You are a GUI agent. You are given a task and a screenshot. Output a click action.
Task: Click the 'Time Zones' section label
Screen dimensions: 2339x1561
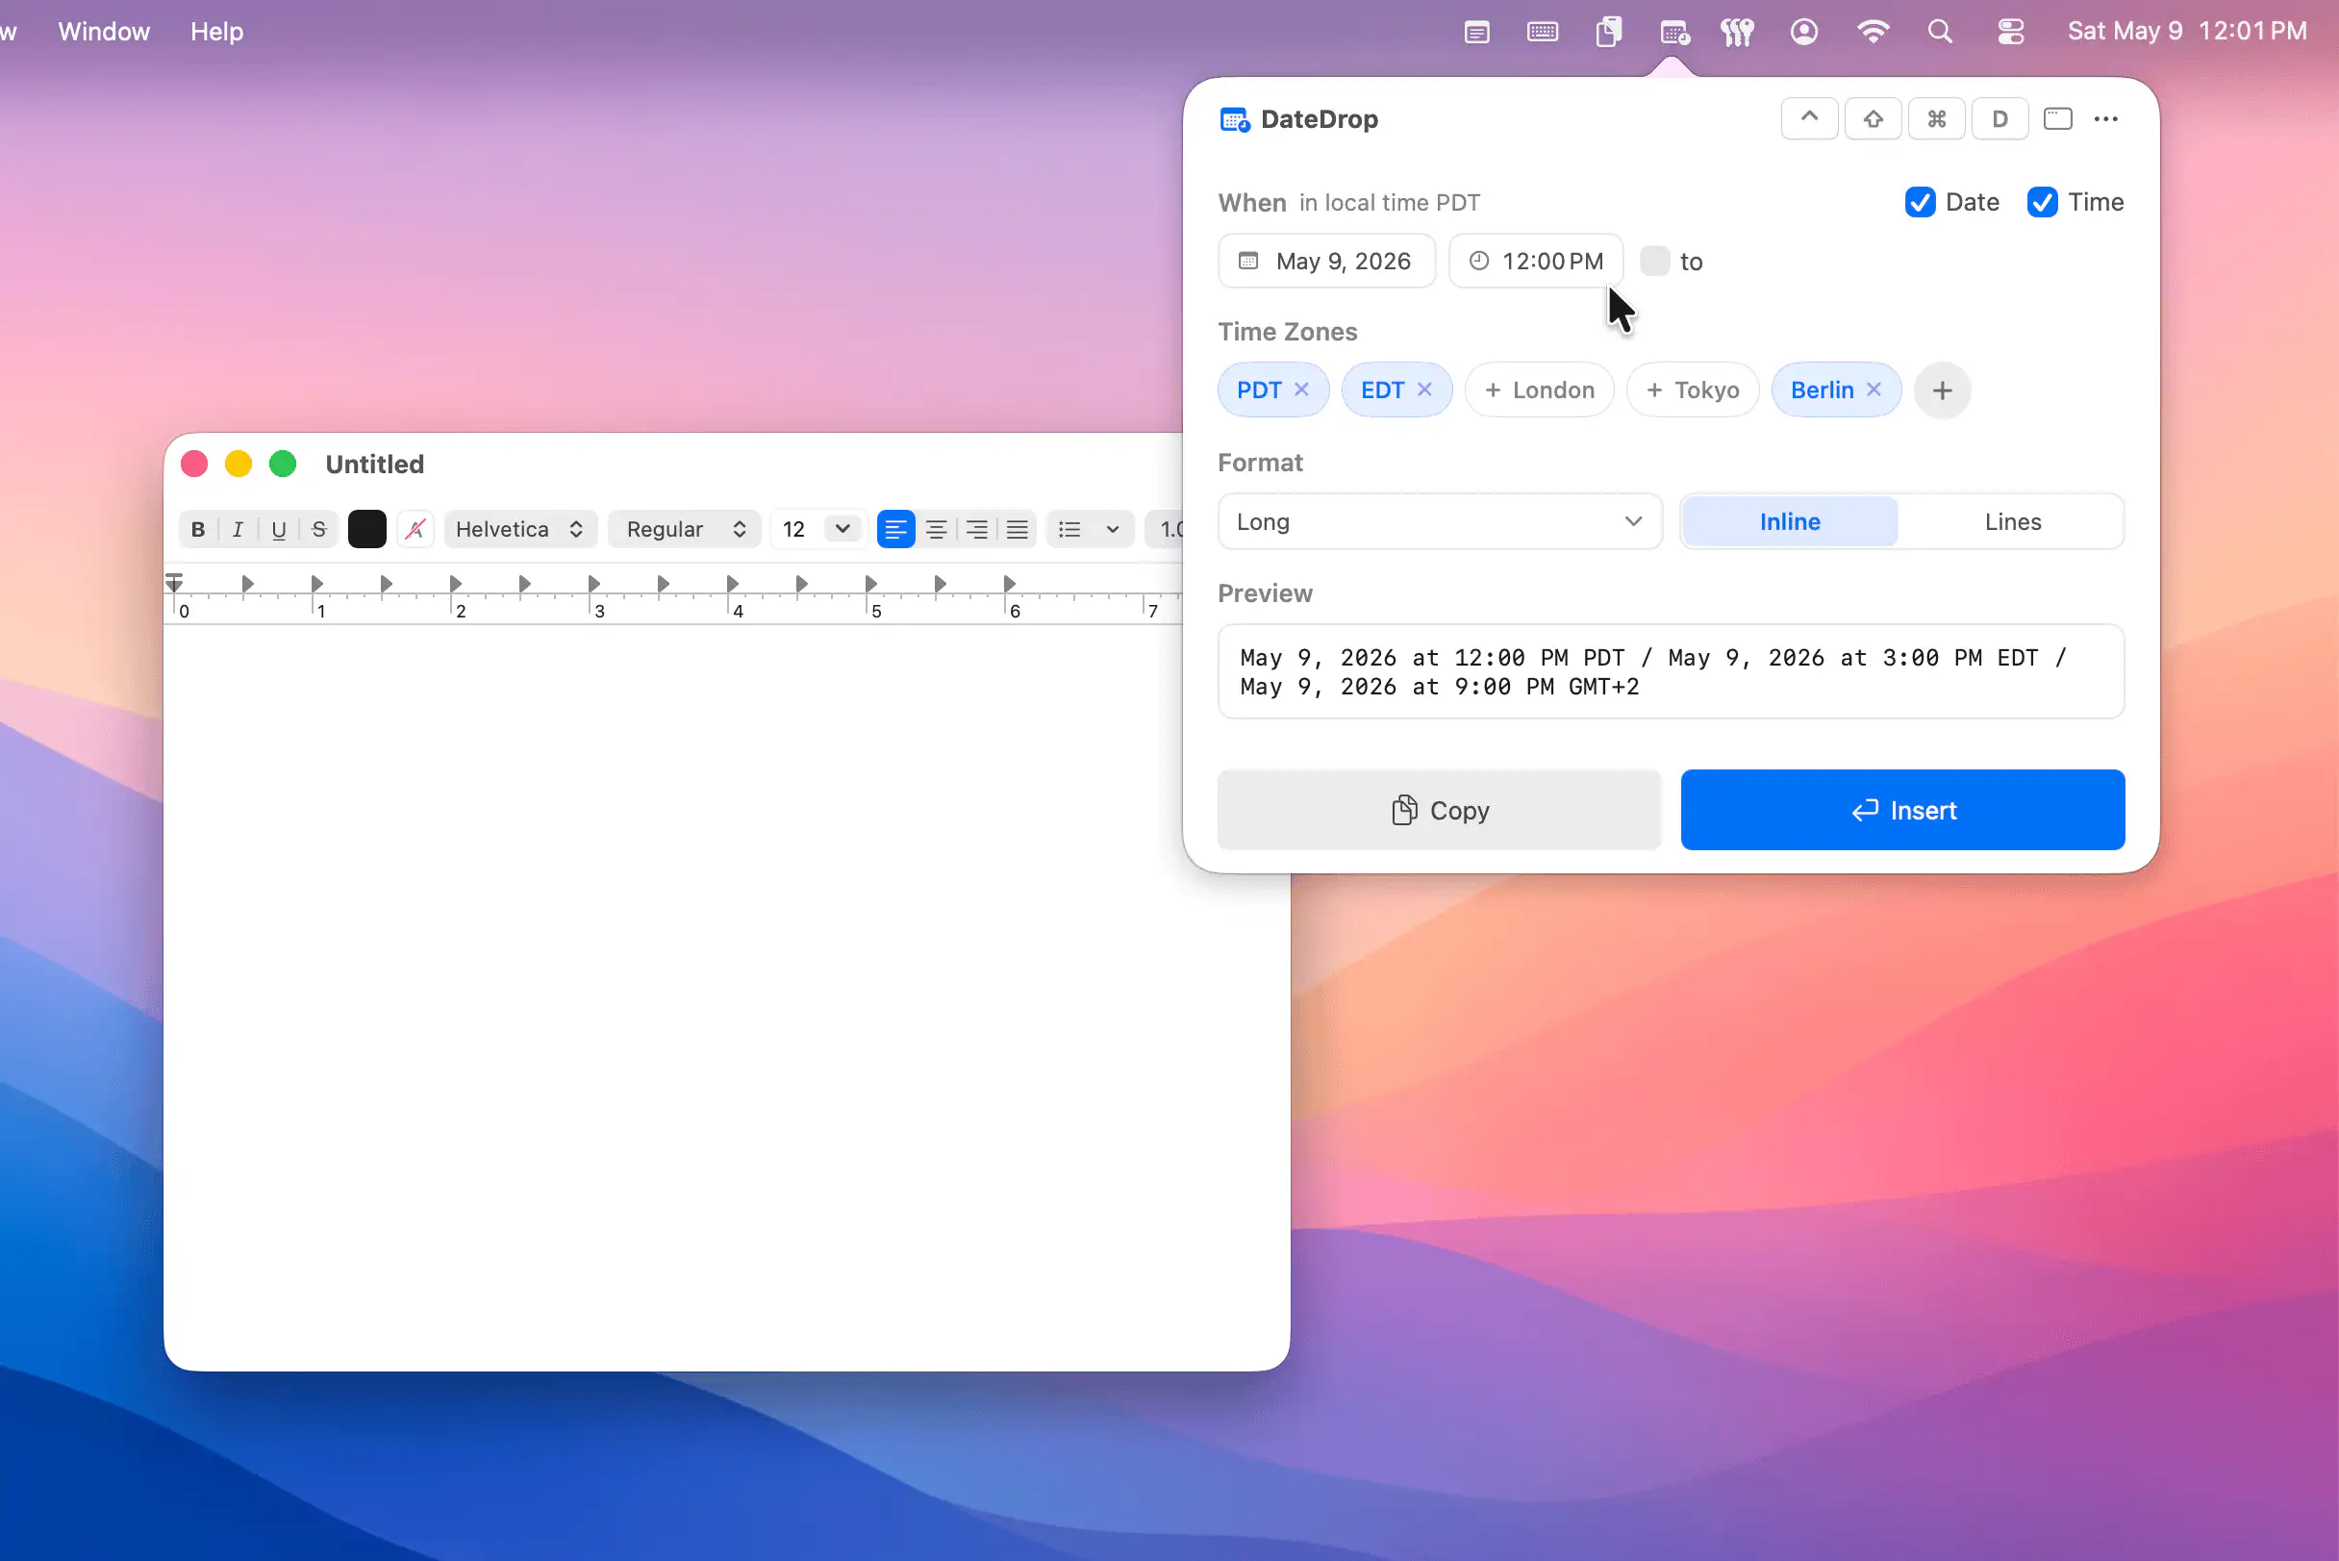1287,332
